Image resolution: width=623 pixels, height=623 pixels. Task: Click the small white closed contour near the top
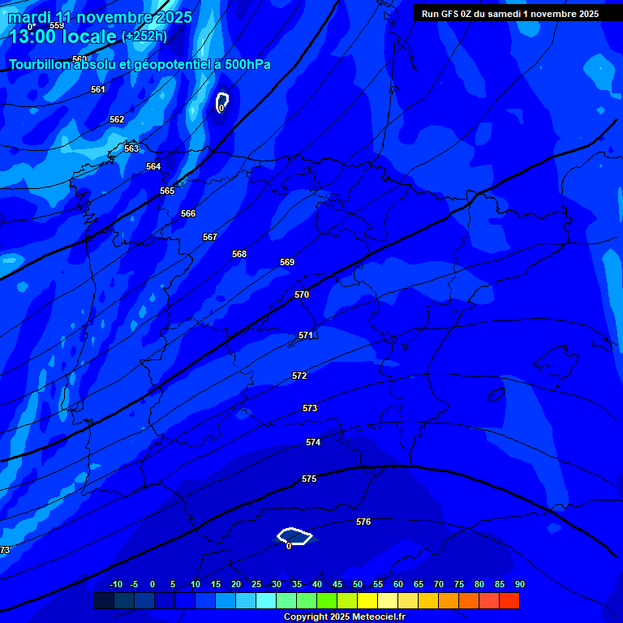tap(221, 101)
